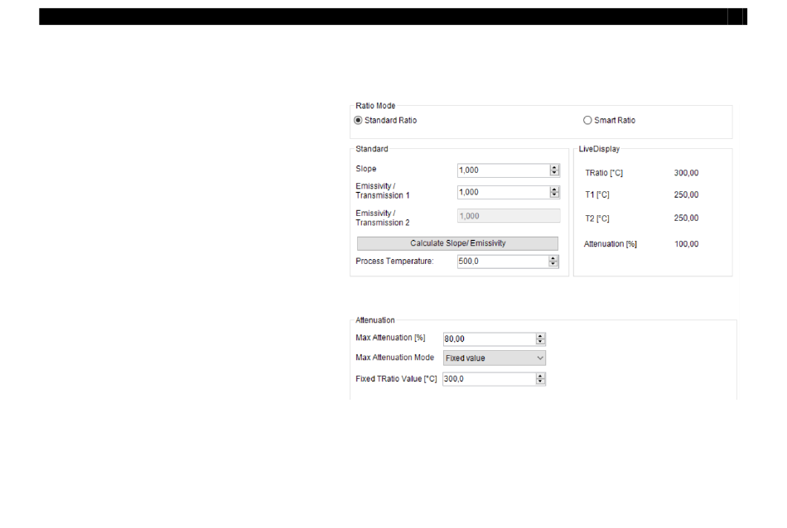Click the Max Attenuation [%] label
This screenshot has width=787, height=528.
pyautogui.click(x=390, y=338)
